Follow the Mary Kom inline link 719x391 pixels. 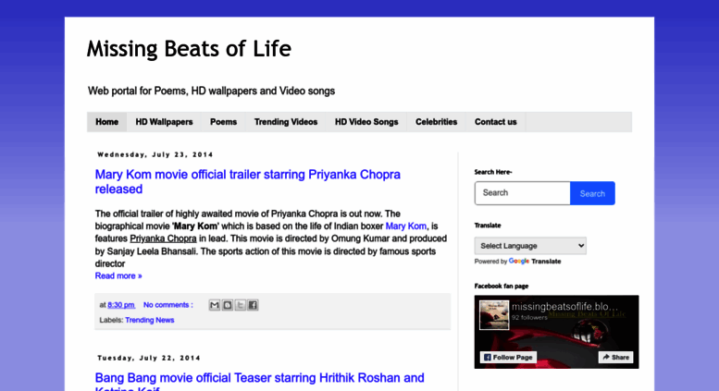click(x=406, y=226)
